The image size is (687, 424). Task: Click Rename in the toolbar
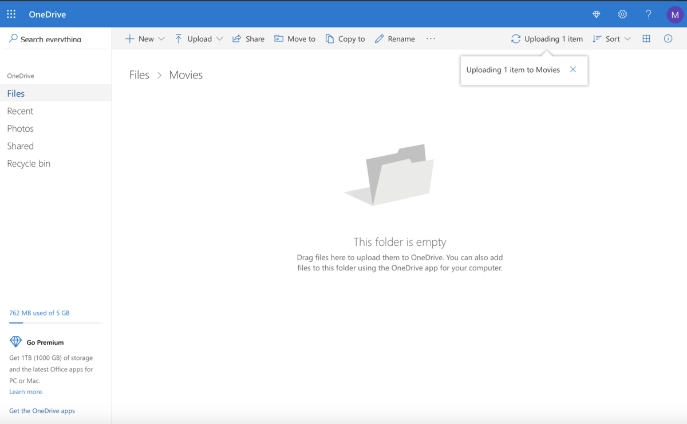pos(394,39)
